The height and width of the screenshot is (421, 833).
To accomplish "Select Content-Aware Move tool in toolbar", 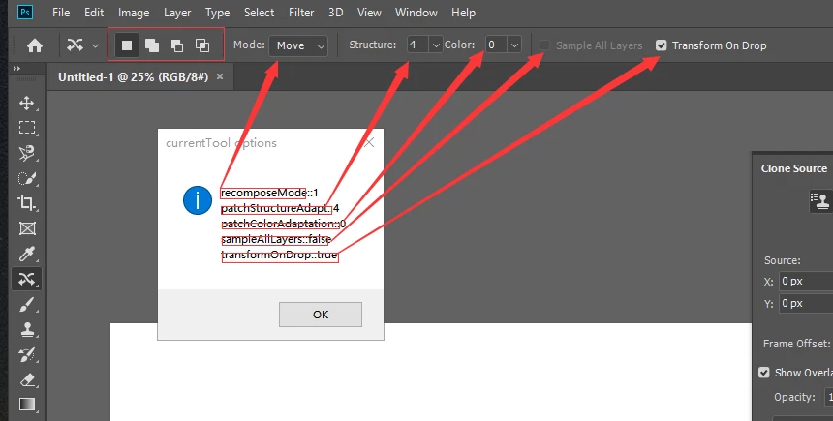I will coord(27,279).
